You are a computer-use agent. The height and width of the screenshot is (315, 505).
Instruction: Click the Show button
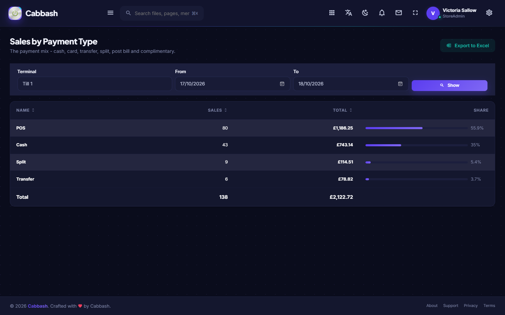(x=449, y=85)
